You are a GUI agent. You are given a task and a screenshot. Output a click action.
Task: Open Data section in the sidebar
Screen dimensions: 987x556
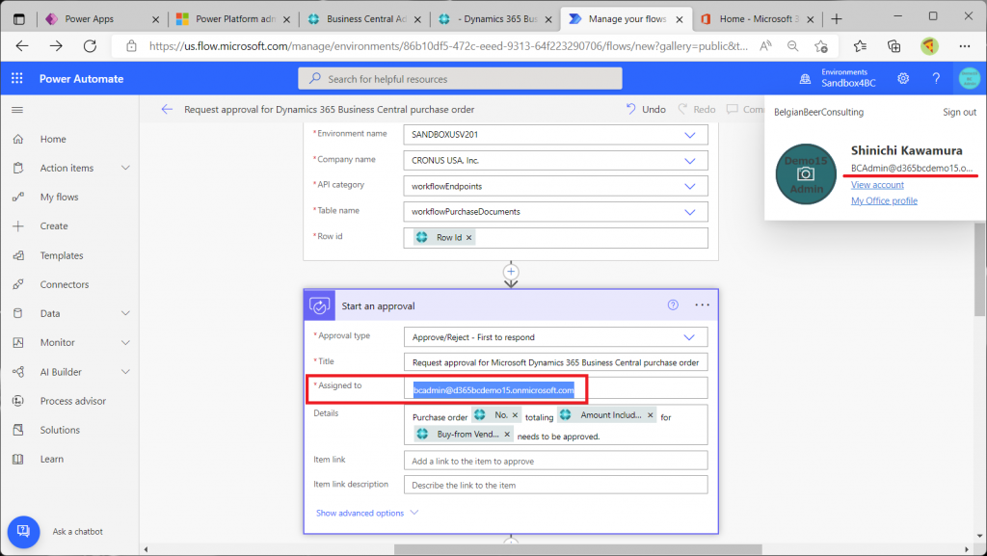pos(50,313)
